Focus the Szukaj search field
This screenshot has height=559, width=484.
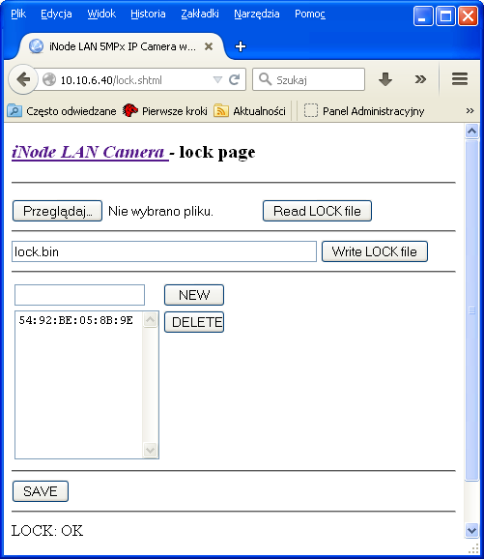pyautogui.click(x=308, y=79)
